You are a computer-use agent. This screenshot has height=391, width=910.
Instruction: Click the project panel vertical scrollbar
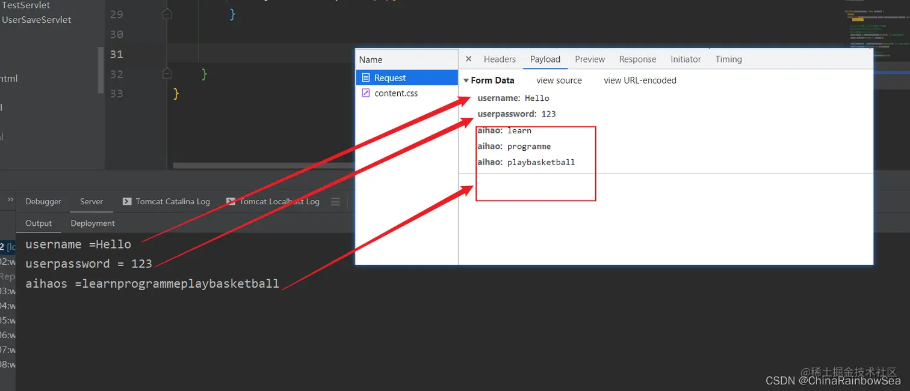coord(101,70)
